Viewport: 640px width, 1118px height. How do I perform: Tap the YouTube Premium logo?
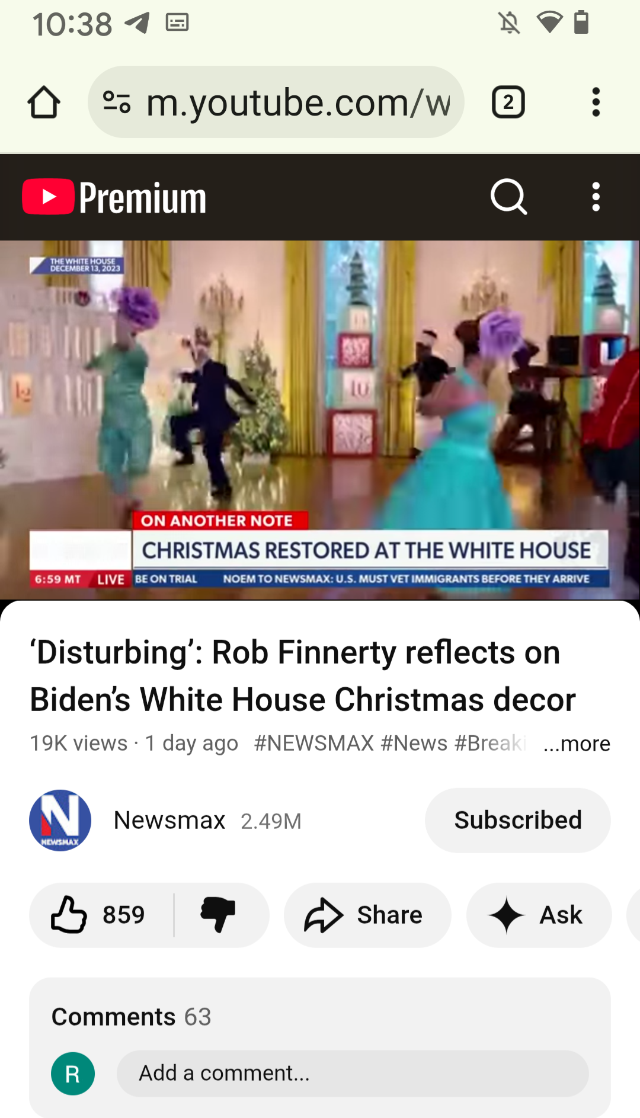tap(114, 197)
